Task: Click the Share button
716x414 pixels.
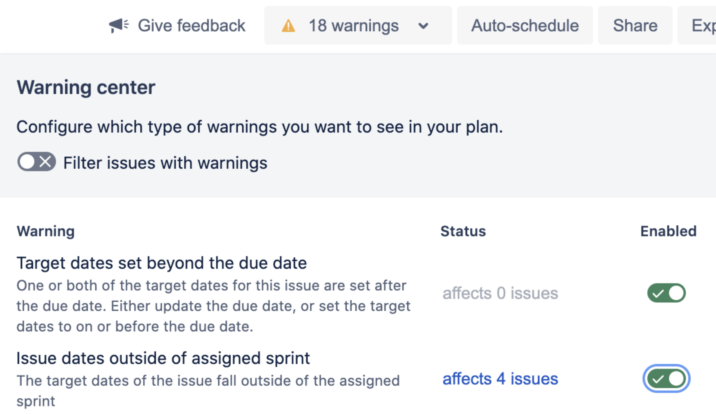Action: [635, 25]
